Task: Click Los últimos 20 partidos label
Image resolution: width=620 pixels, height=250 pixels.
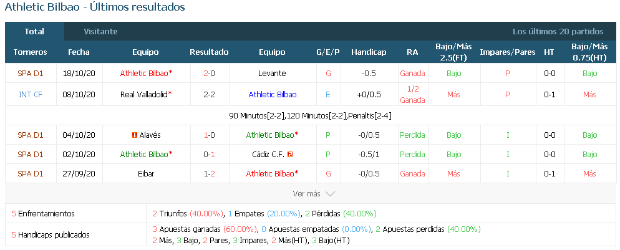Action: click(558, 32)
